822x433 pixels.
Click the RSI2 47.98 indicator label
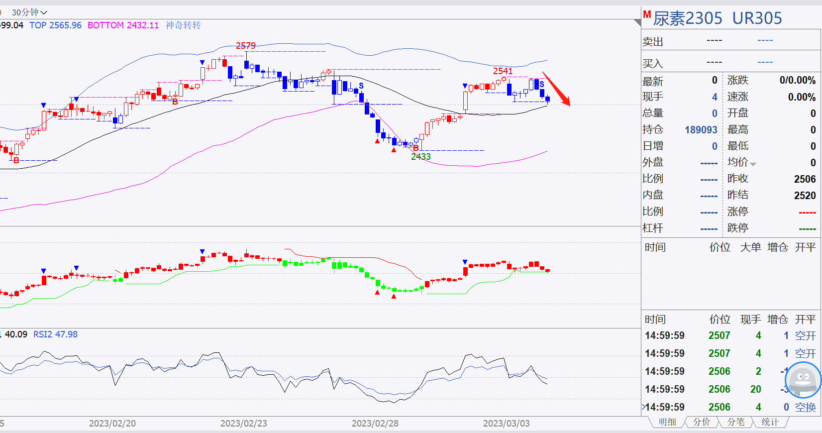tap(55, 334)
